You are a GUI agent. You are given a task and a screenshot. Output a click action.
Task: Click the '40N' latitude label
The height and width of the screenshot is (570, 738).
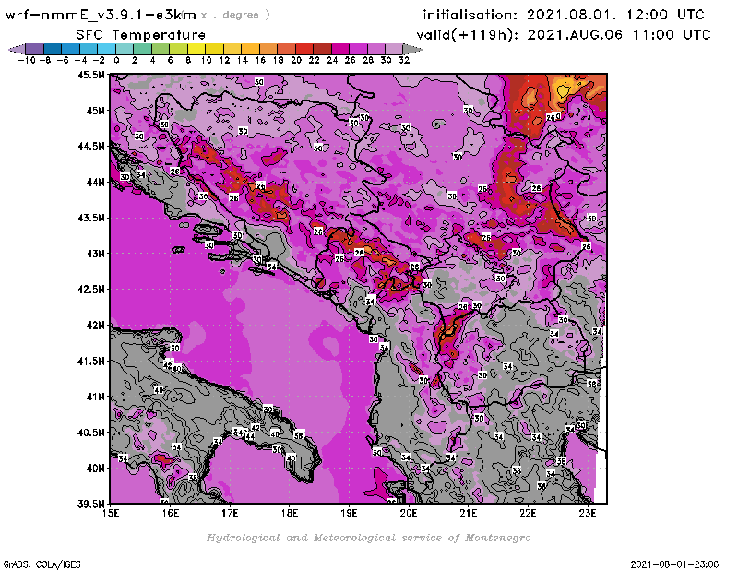click(x=95, y=469)
